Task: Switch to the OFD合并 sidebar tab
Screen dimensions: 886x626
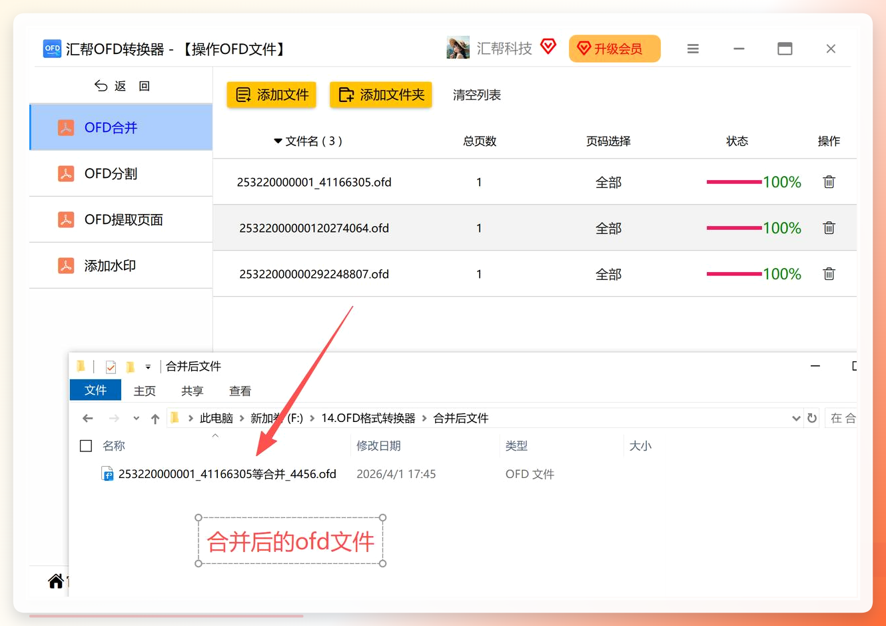Action: point(121,127)
